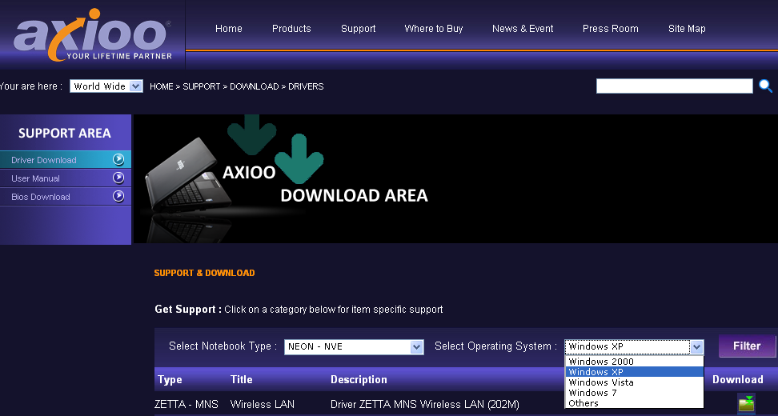Open the Products menu

291,29
